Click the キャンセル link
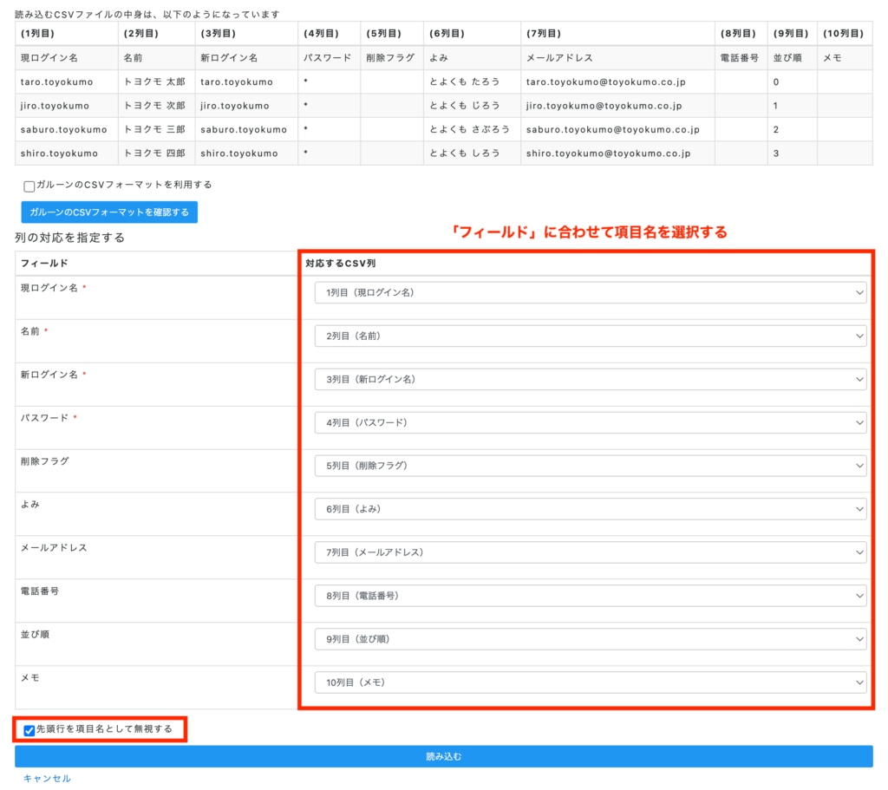 click(47, 779)
